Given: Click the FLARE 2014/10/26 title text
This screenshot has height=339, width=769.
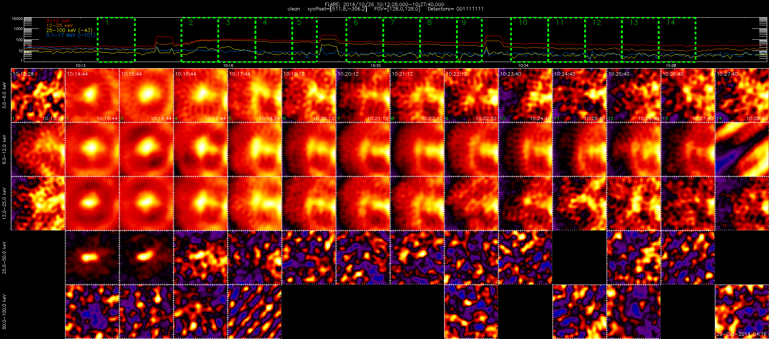Looking at the screenshot, I should [x=384, y=4].
